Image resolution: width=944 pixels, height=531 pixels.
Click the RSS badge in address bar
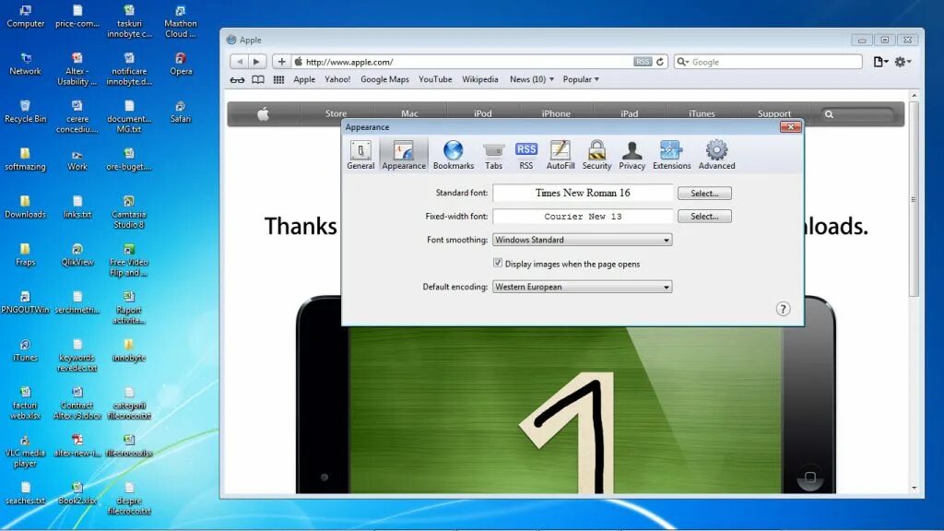pyautogui.click(x=643, y=62)
